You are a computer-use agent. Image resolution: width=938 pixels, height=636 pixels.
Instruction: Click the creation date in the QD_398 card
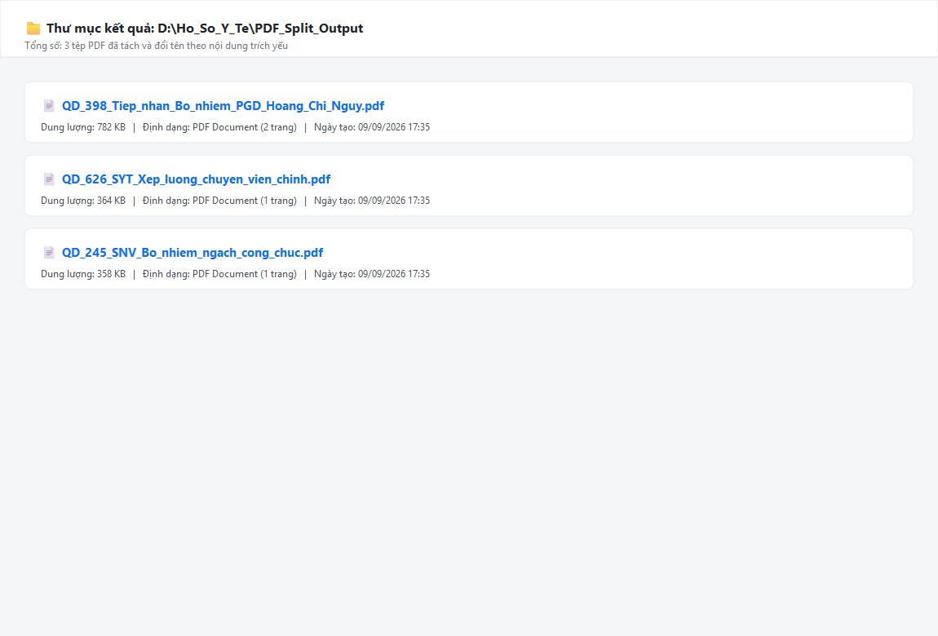[x=372, y=127]
